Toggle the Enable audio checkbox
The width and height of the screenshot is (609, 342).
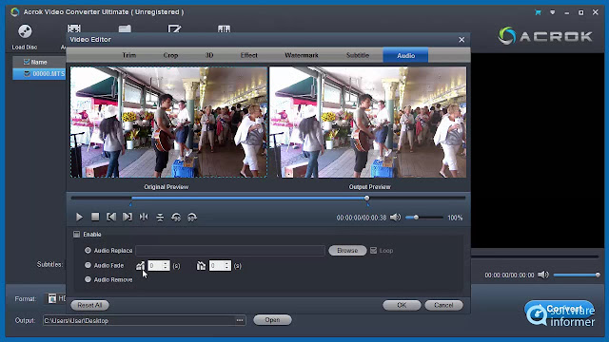coord(76,235)
